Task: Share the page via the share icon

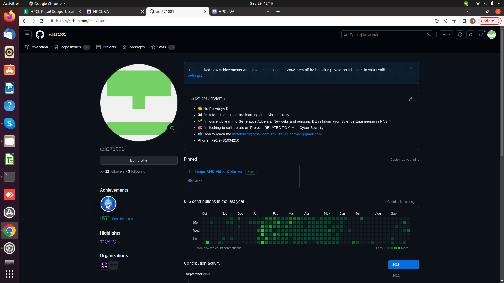Action: click(x=445, y=21)
